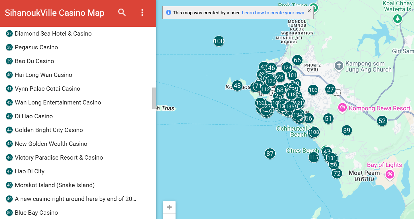414x219 pixels.
Task: Follow the 'Learn how to create your own' link
Action: pyautogui.click(x=274, y=13)
